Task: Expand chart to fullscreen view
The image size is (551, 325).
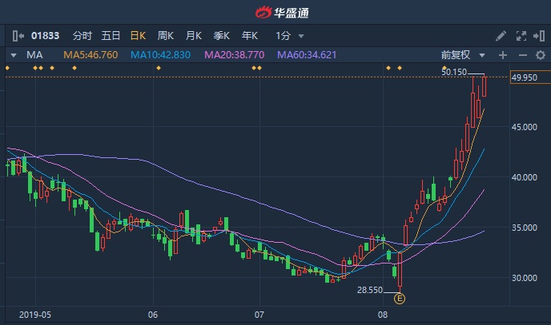Action: (x=521, y=36)
